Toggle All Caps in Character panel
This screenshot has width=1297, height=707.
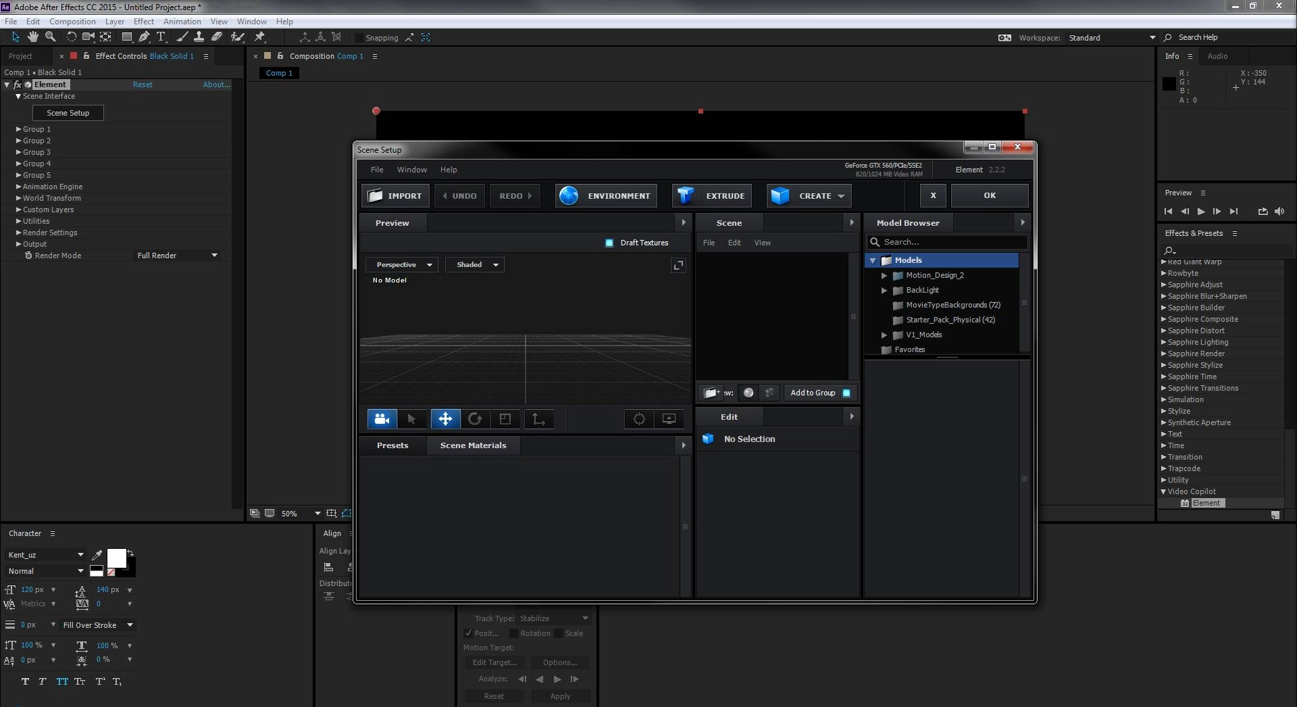point(62,681)
